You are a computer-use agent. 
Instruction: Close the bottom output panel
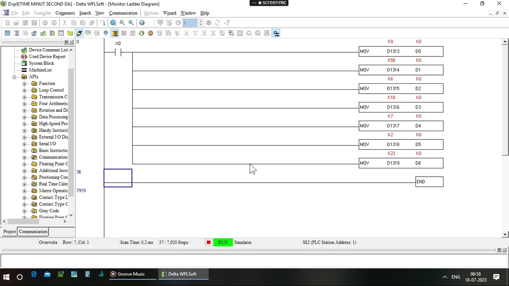(x=504, y=250)
